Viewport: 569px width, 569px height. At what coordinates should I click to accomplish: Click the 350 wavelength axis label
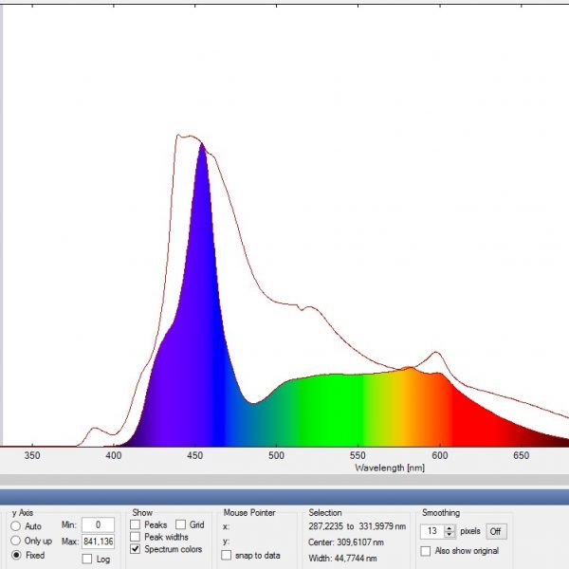32,455
